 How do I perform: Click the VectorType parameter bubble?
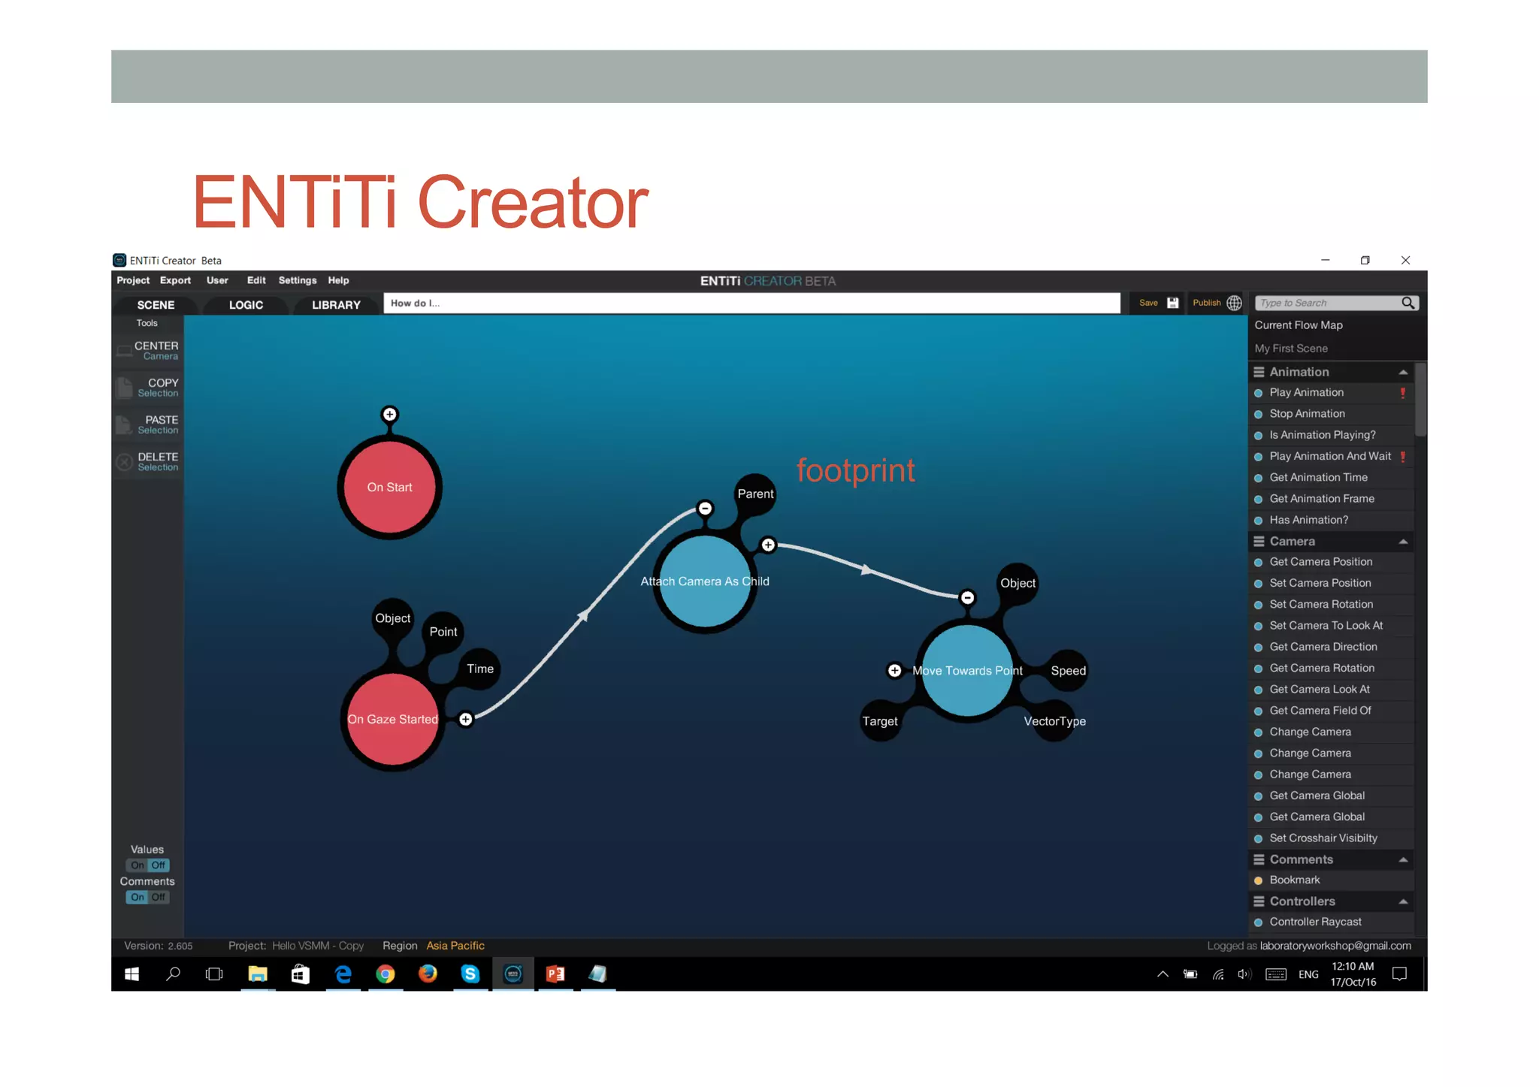coord(1054,721)
